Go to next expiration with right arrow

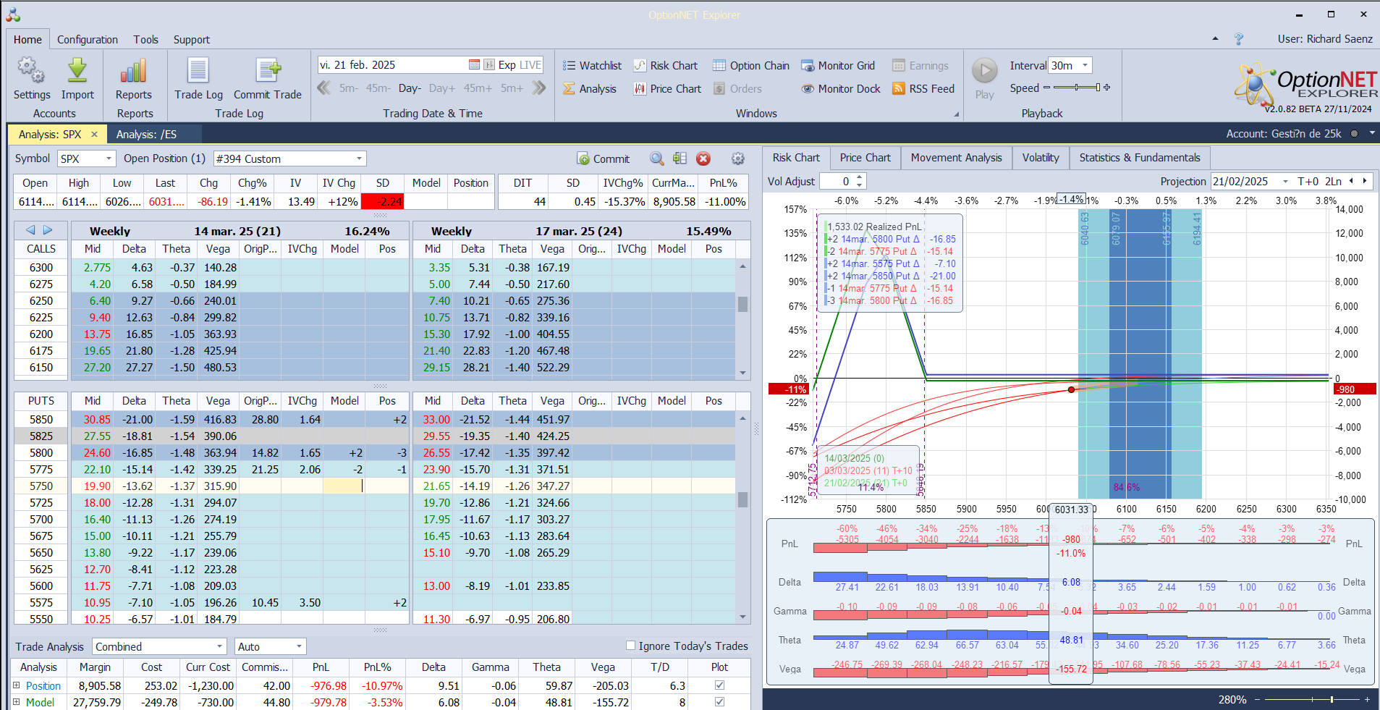point(48,230)
